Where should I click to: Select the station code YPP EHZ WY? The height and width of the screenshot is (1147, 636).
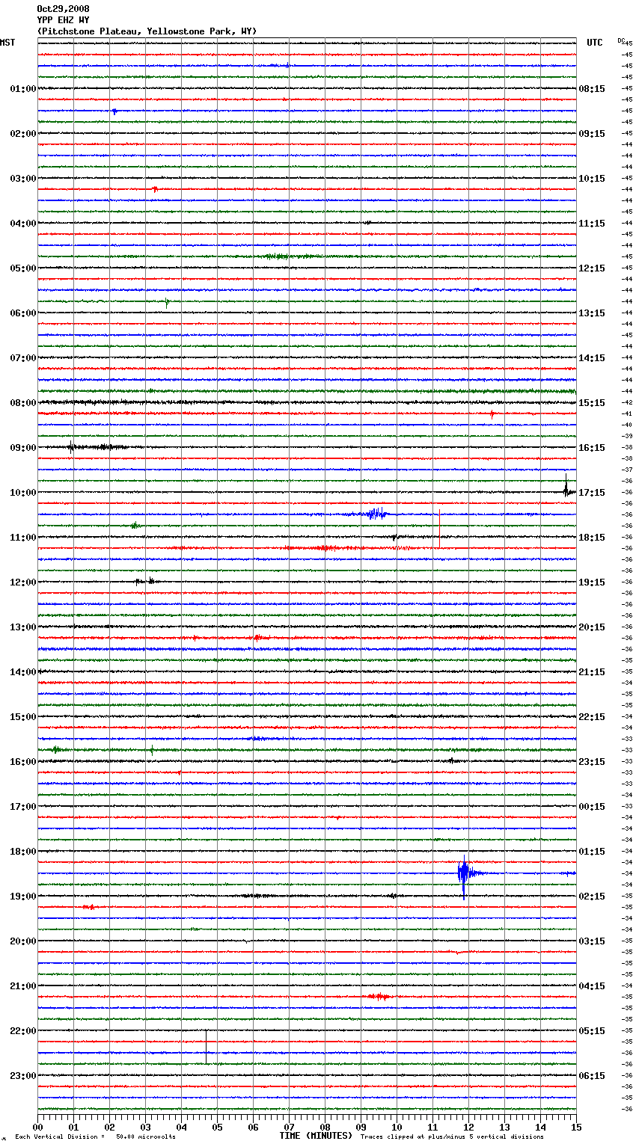[x=63, y=20]
